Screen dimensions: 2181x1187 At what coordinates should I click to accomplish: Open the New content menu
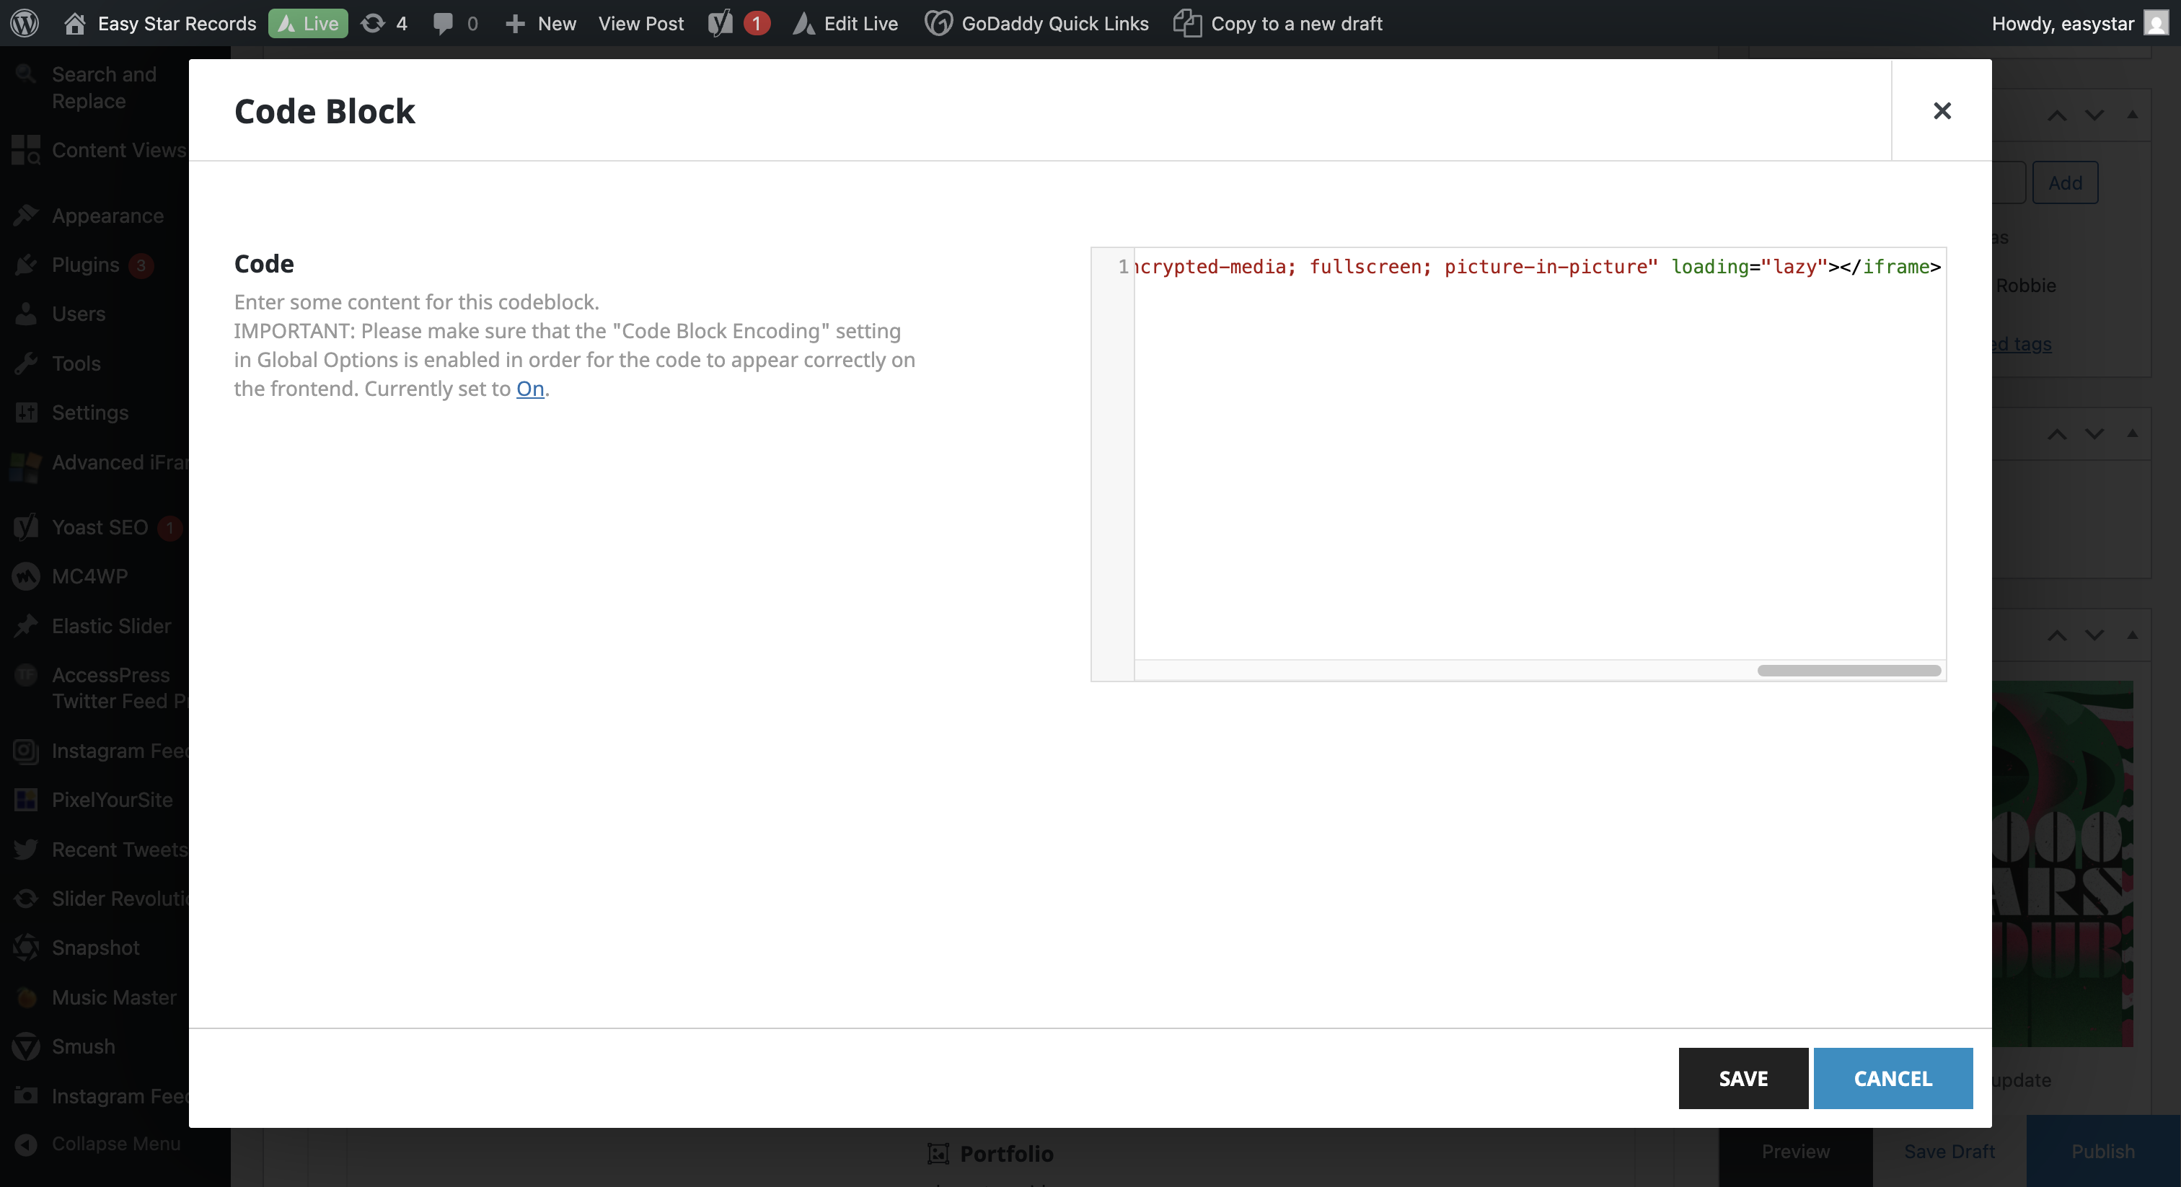(541, 23)
